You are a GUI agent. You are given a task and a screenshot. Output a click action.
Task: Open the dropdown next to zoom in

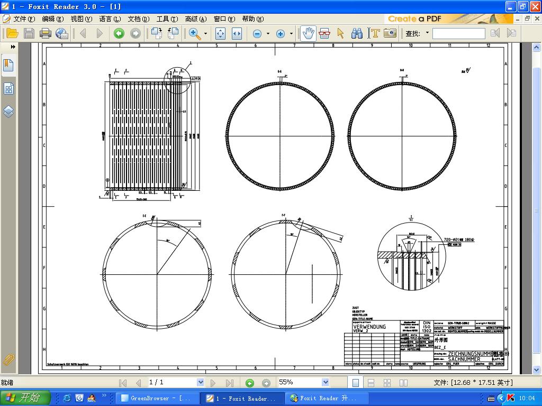tap(291, 33)
